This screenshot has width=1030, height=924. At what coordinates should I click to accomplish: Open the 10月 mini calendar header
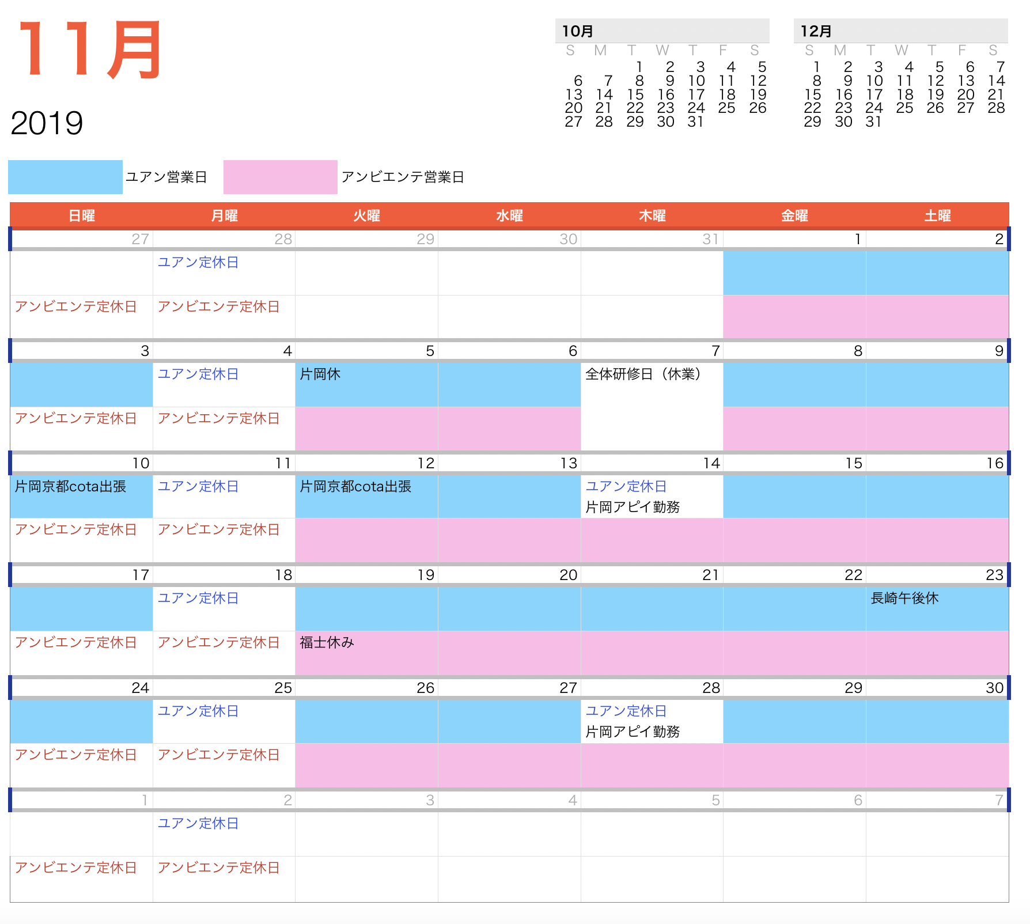click(x=578, y=31)
